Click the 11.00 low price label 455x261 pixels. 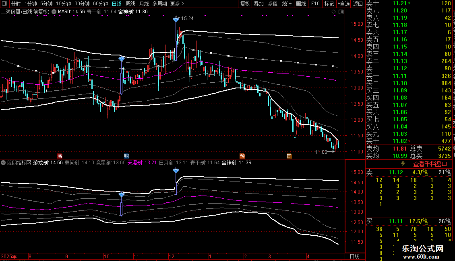tap(321, 152)
